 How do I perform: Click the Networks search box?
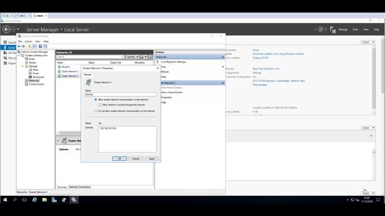click(x=90, y=57)
